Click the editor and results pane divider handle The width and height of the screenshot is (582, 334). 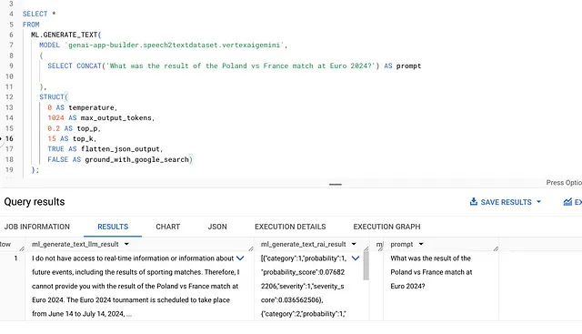336,184
